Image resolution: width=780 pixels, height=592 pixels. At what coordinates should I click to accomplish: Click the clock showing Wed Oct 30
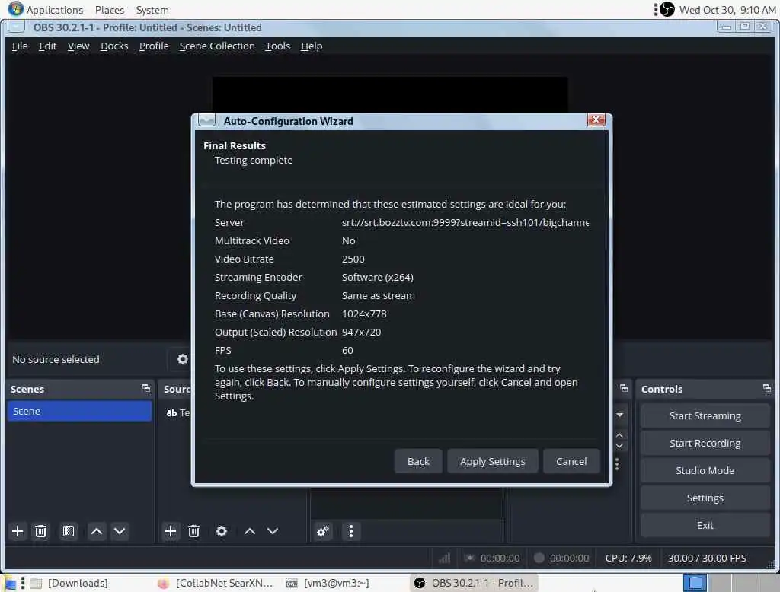click(727, 10)
